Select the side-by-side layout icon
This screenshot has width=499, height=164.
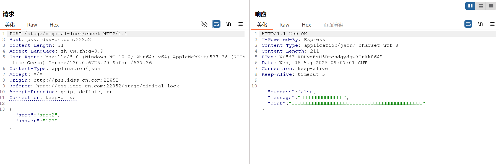point(470,6)
